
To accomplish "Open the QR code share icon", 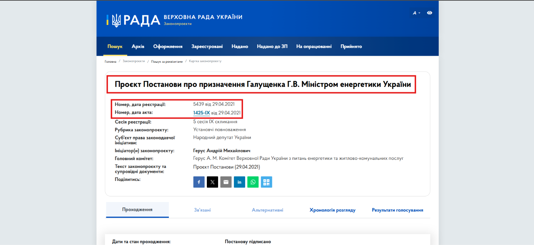I will click(x=266, y=182).
